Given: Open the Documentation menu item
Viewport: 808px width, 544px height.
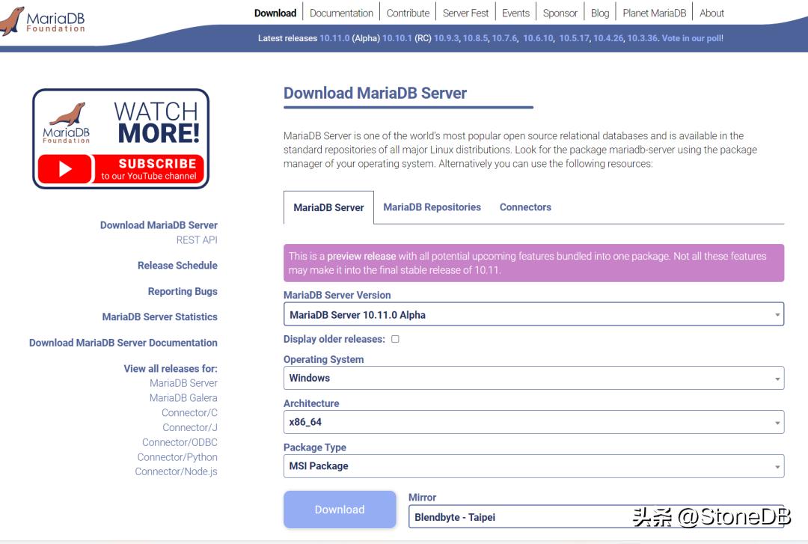Looking at the screenshot, I should 341,12.
